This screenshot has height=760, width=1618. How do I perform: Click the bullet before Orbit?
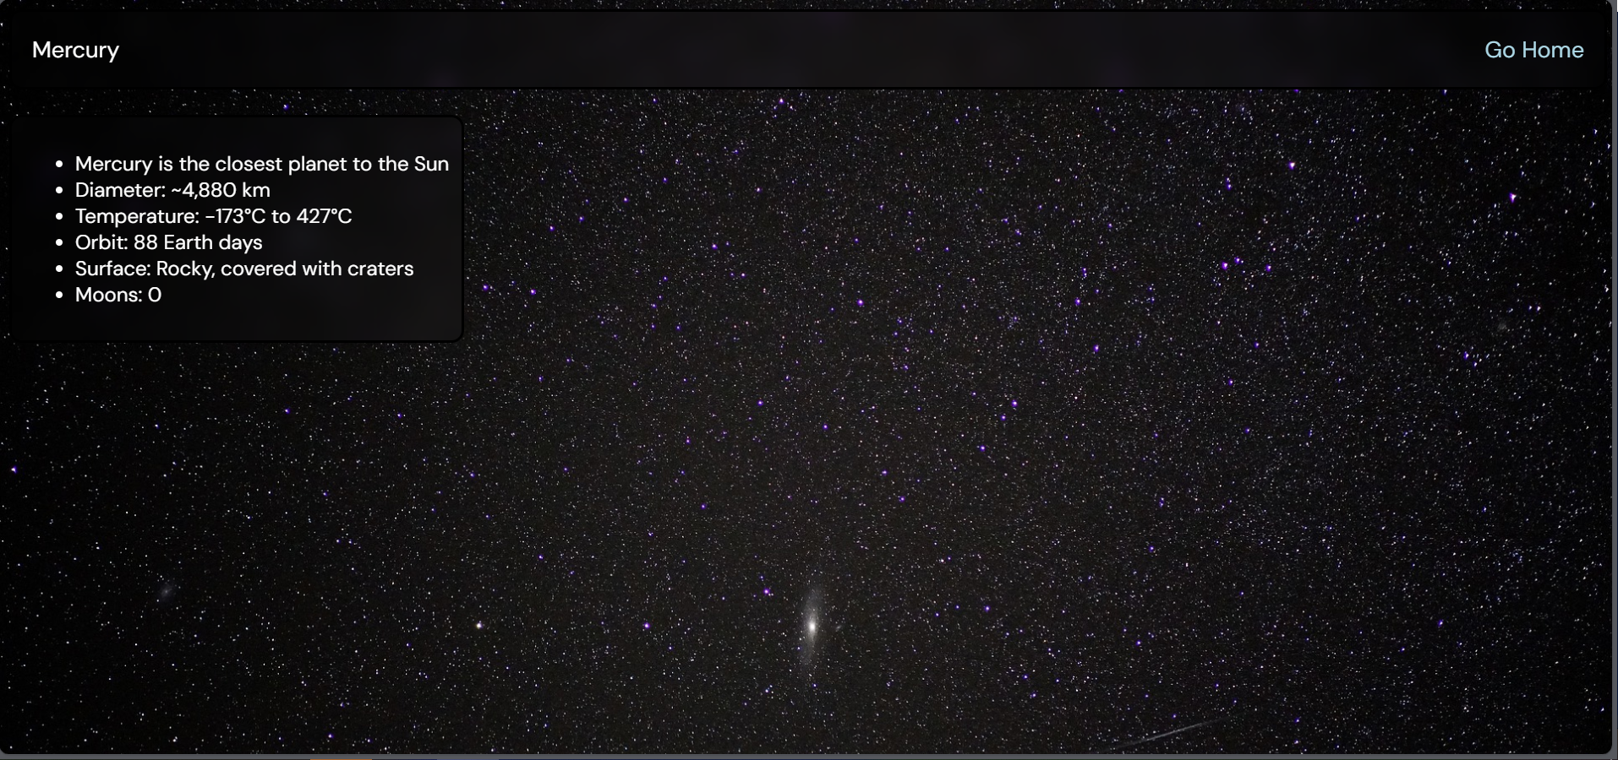click(59, 243)
